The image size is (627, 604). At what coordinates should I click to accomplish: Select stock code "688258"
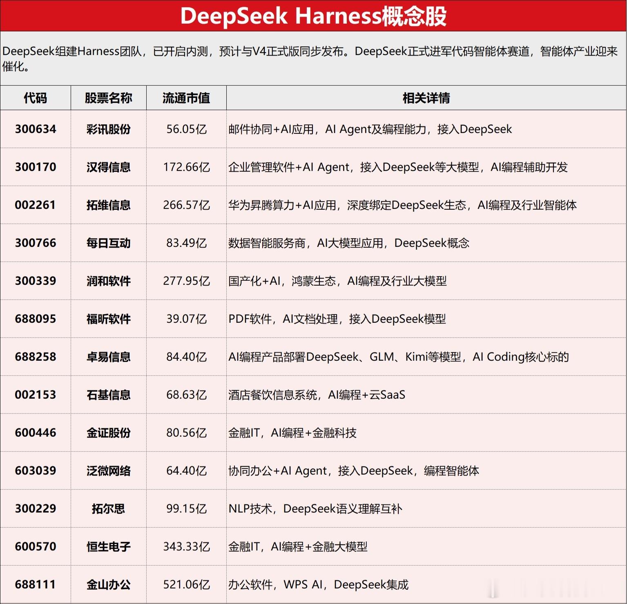point(36,357)
